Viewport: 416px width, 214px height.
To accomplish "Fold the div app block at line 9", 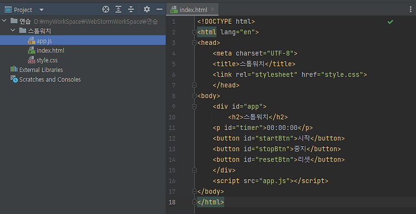I will [194, 107].
